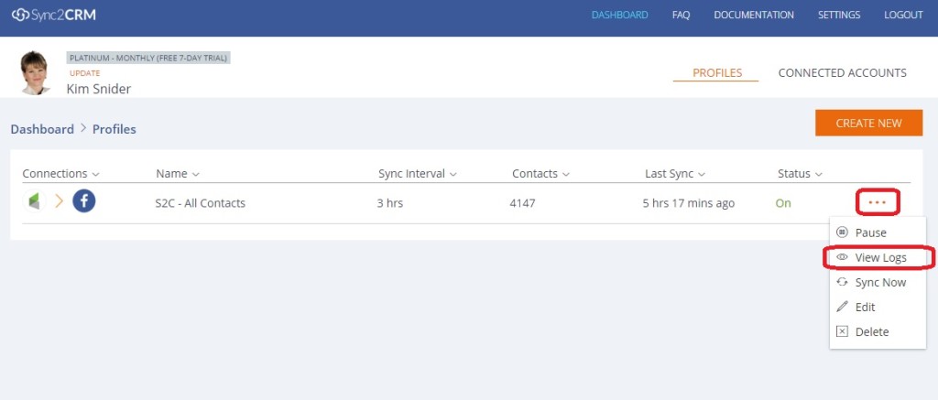Click the 4147 contacts value
Screen dimensions: 938x400
[522, 203]
